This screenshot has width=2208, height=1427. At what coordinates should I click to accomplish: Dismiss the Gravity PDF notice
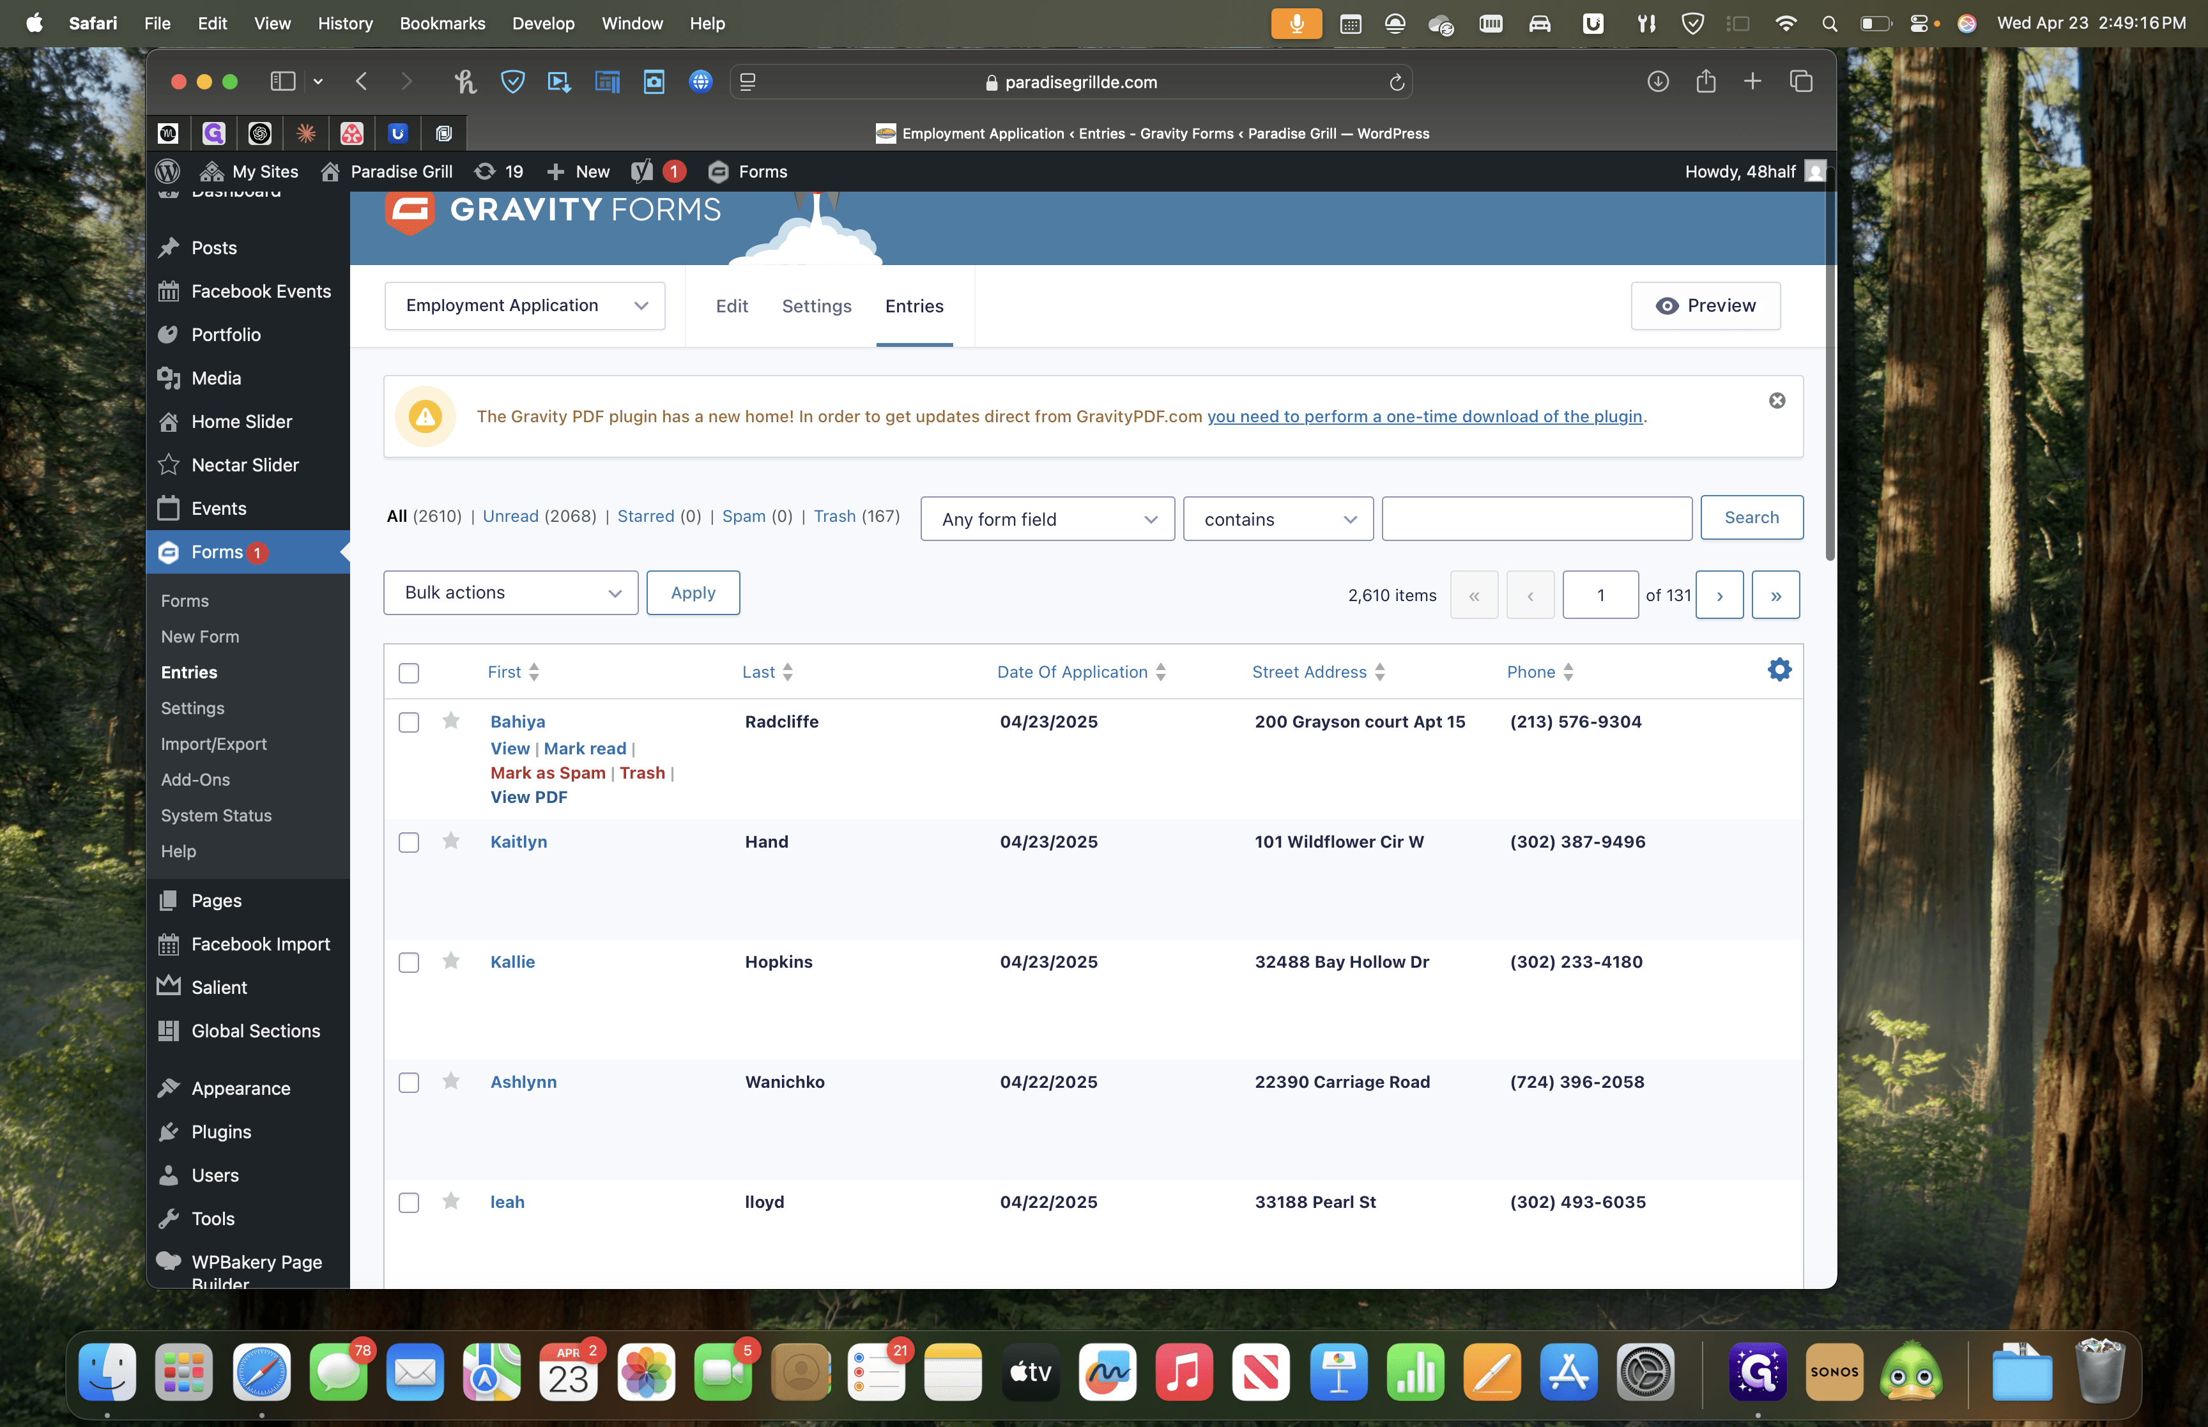click(1776, 401)
